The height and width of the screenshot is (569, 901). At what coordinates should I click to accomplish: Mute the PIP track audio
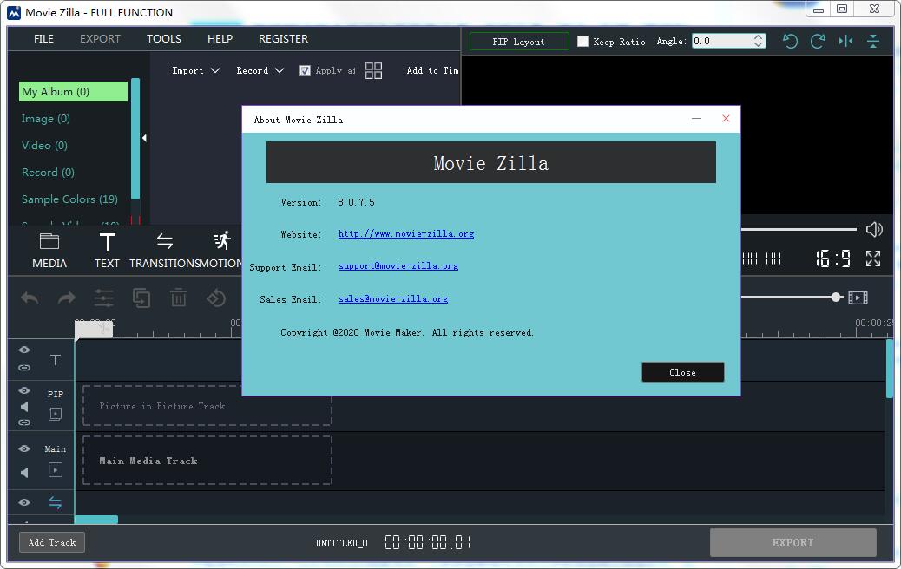(x=24, y=407)
